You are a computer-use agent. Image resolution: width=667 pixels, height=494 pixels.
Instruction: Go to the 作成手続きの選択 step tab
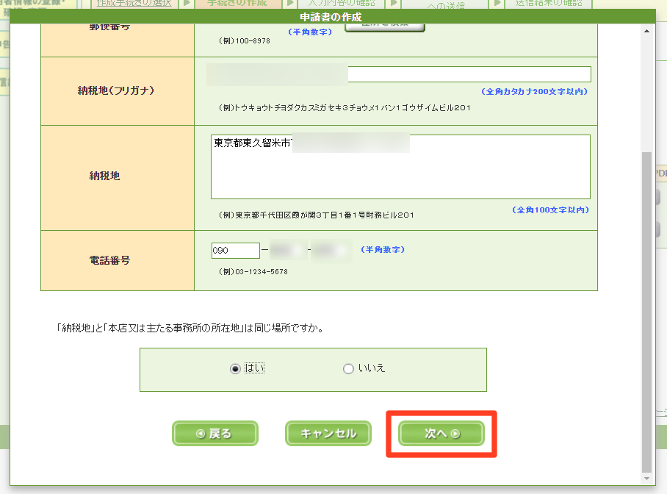pos(134,4)
